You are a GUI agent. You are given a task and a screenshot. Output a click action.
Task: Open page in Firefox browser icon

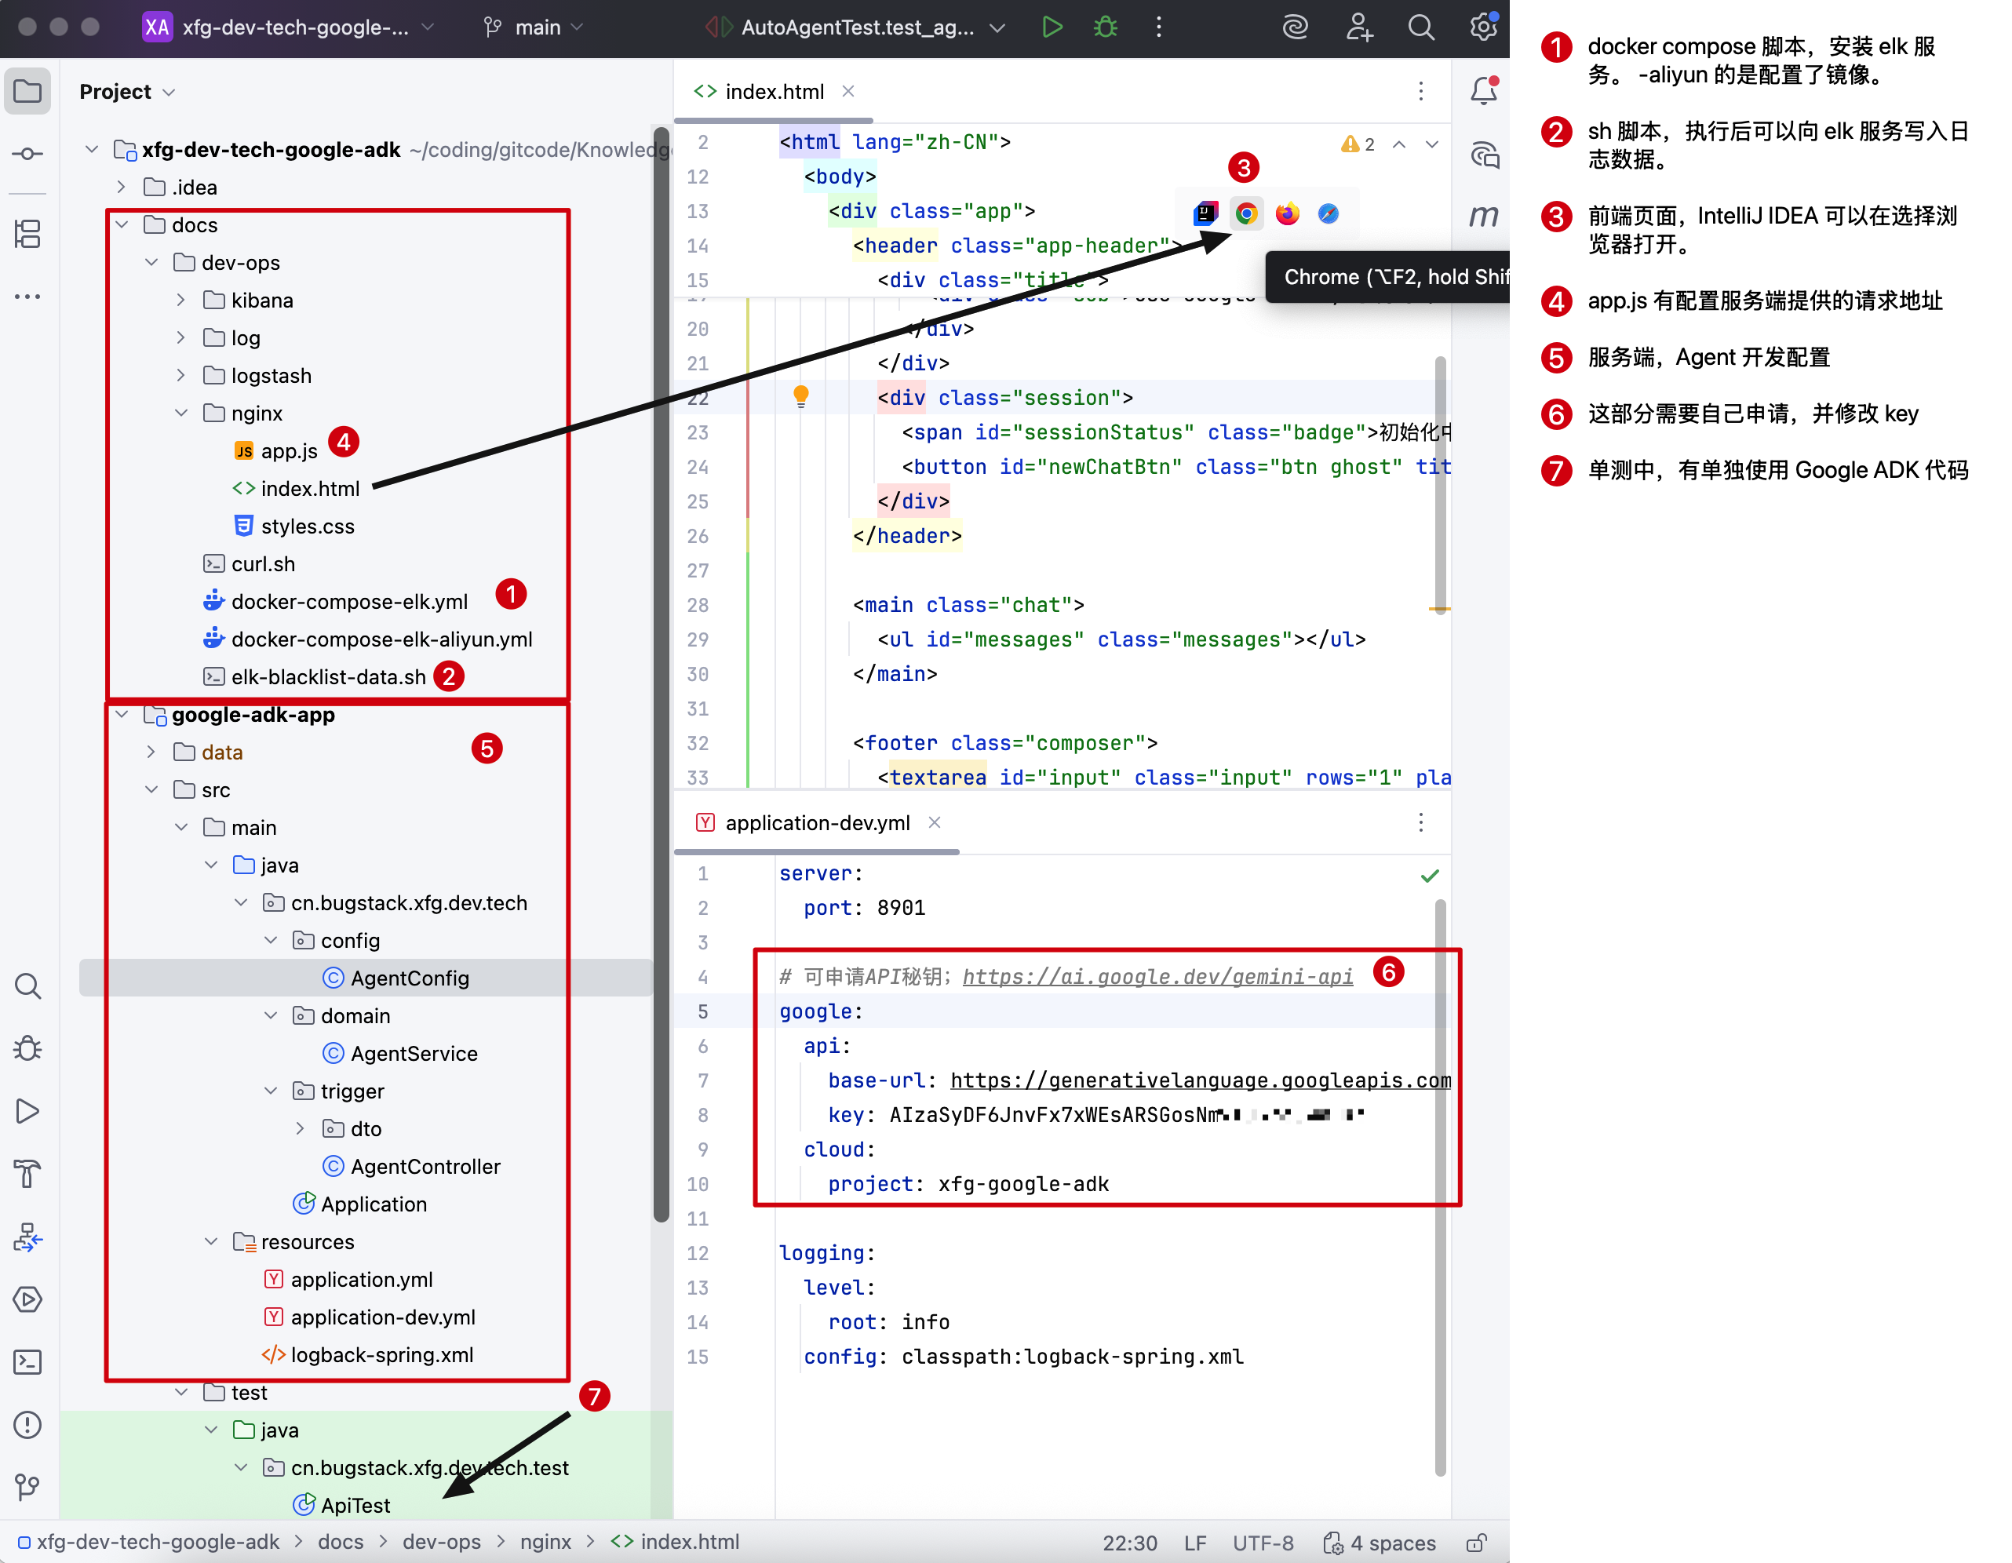[1287, 213]
